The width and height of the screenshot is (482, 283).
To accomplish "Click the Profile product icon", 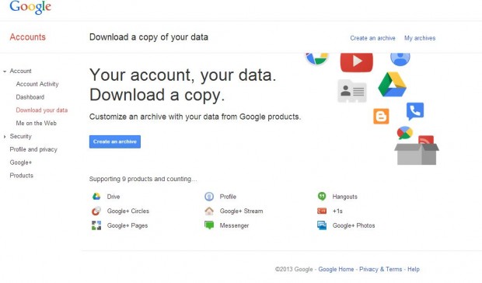I will tap(209, 197).
